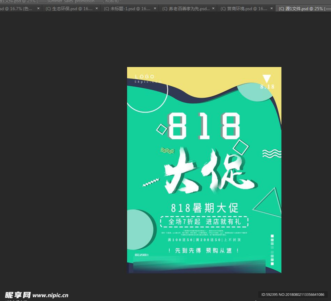Select the 818 poster canvas
This screenshot has width=331, height=301.
[x=204, y=170]
